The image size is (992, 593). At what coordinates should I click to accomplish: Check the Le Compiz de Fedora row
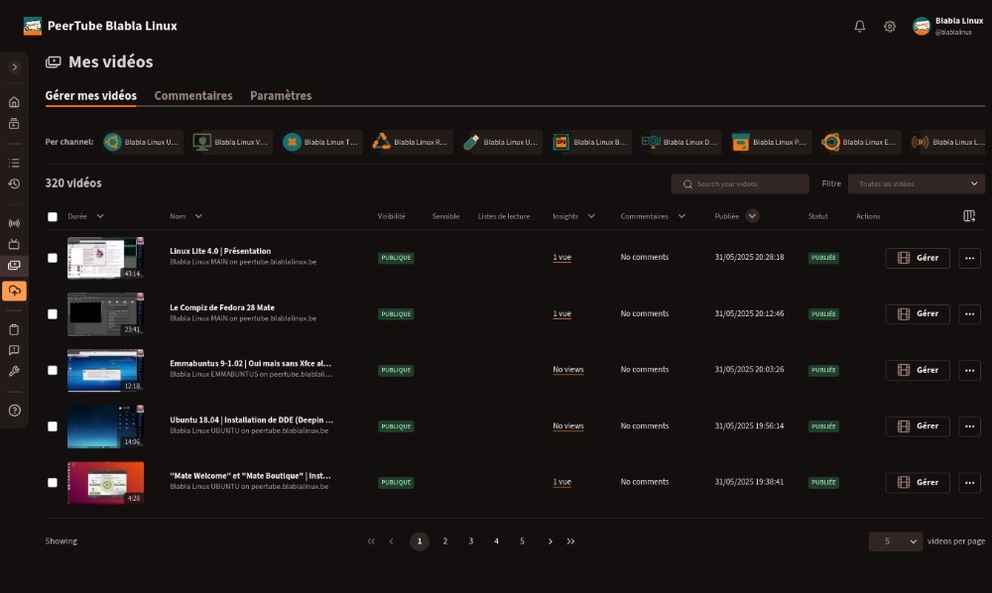53,314
